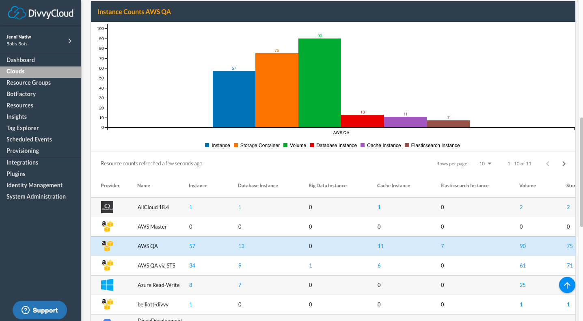583x321 pixels.
Task: Click AWS icon in AWS QA row
Action: point(107,246)
